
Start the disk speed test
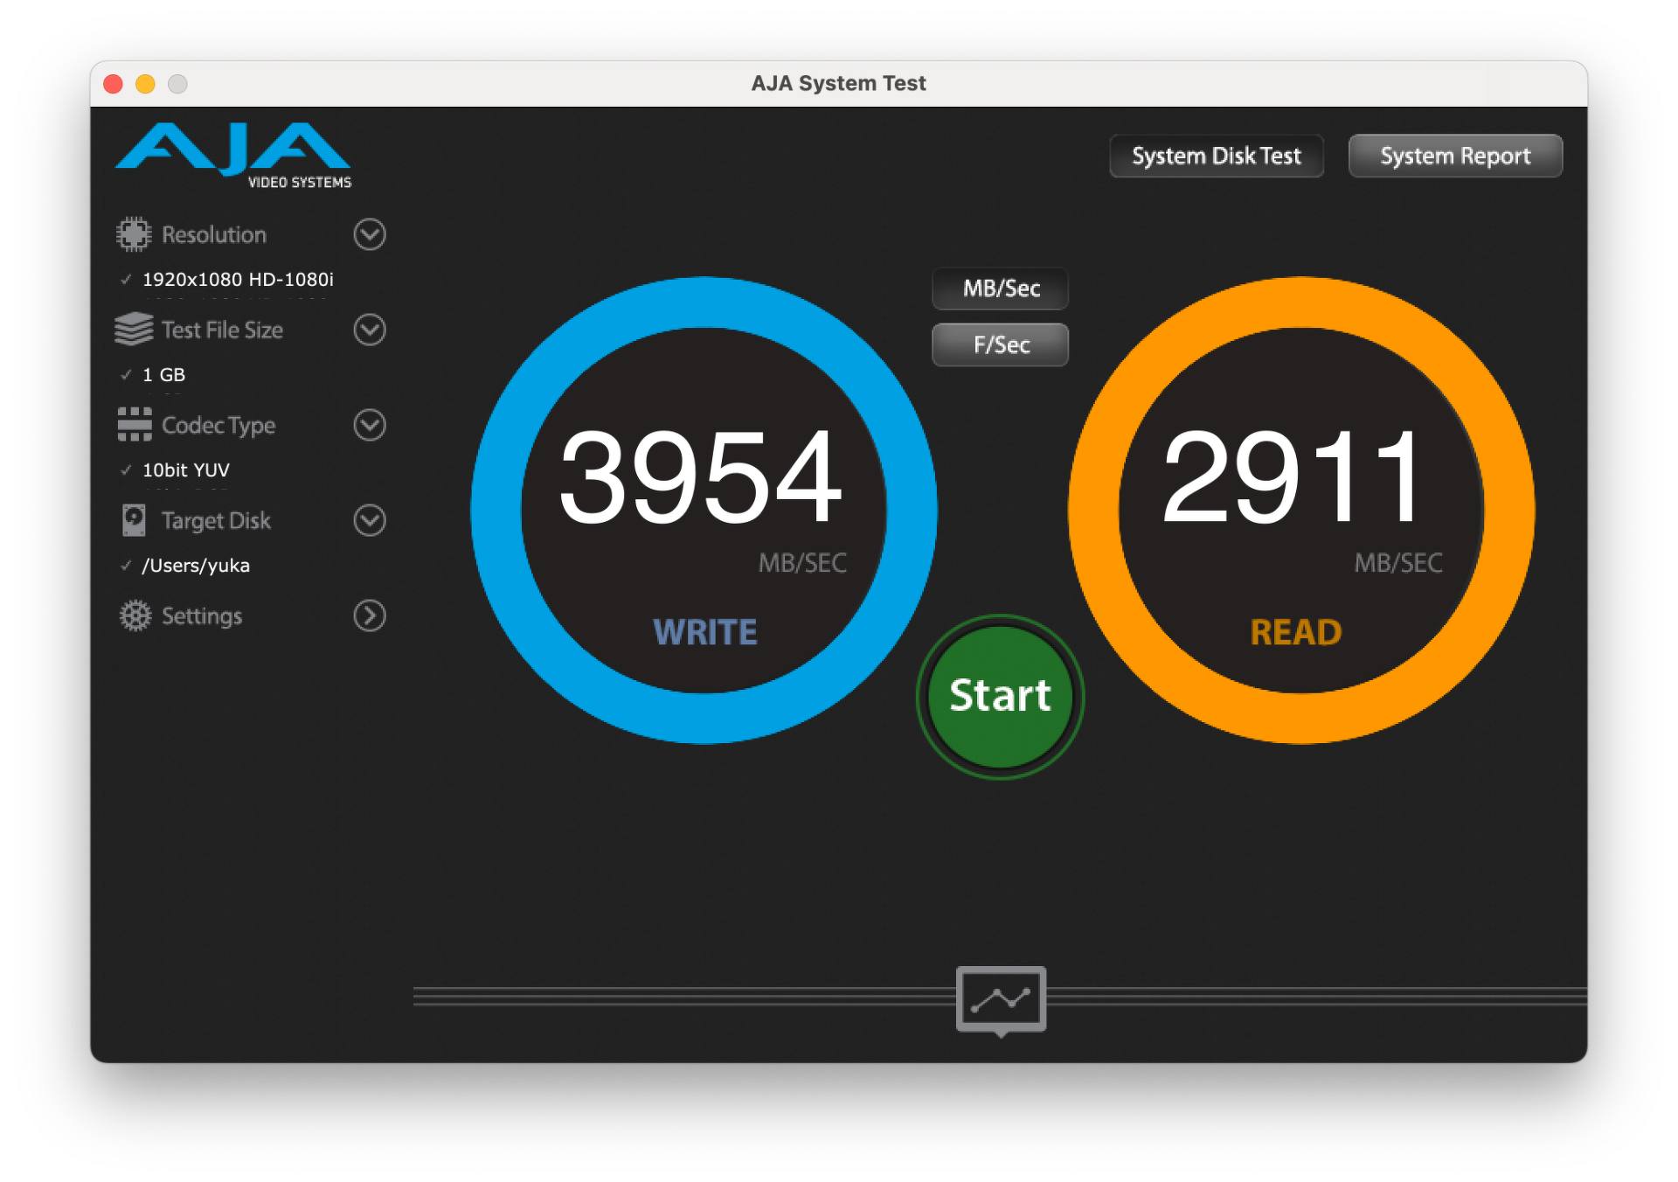click(1001, 697)
